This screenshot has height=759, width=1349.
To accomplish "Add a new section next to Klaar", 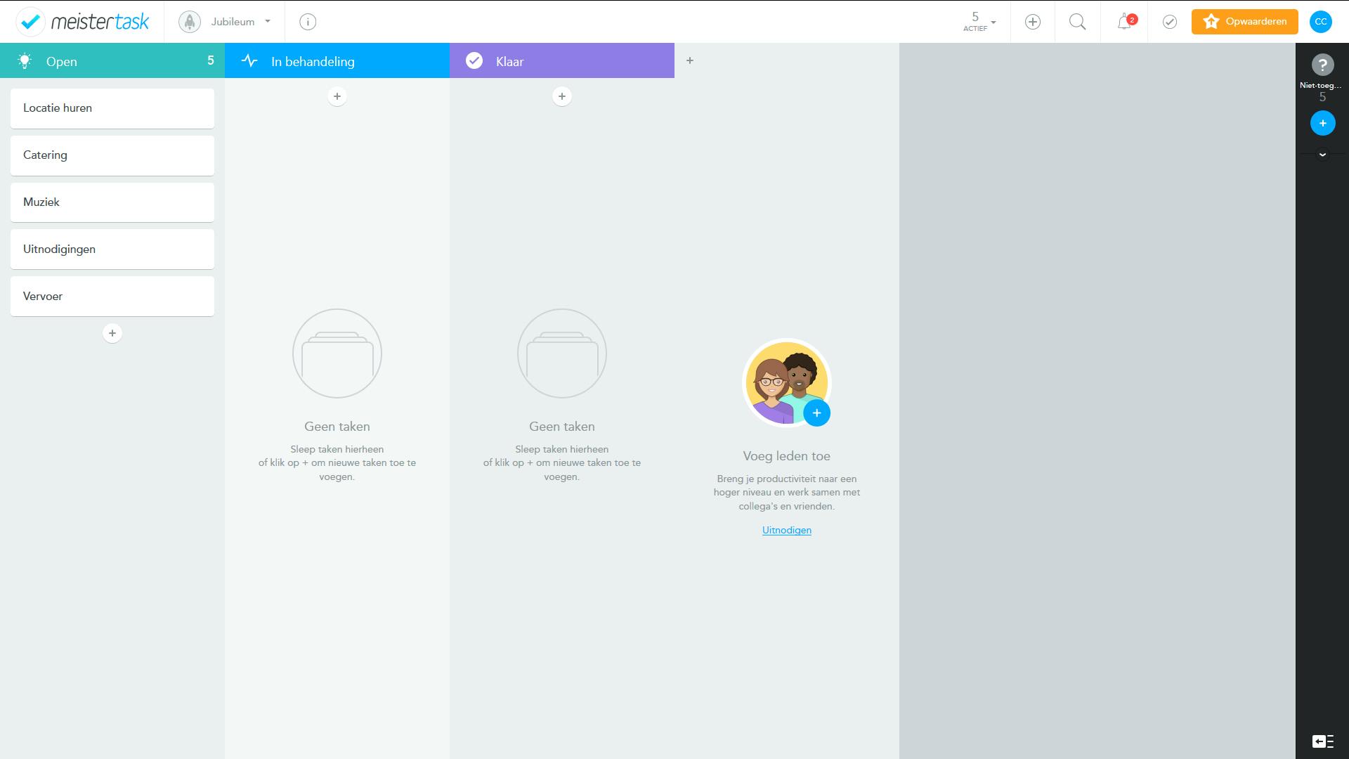I will pyautogui.click(x=690, y=61).
